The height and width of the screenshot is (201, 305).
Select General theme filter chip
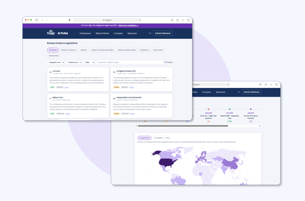click(x=84, y=50)
